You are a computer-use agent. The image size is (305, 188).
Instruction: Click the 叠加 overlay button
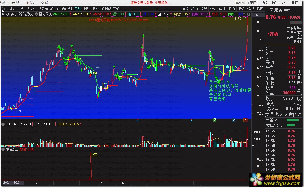195,9
